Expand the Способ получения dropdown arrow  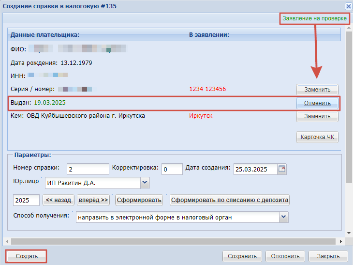(284, 217)
